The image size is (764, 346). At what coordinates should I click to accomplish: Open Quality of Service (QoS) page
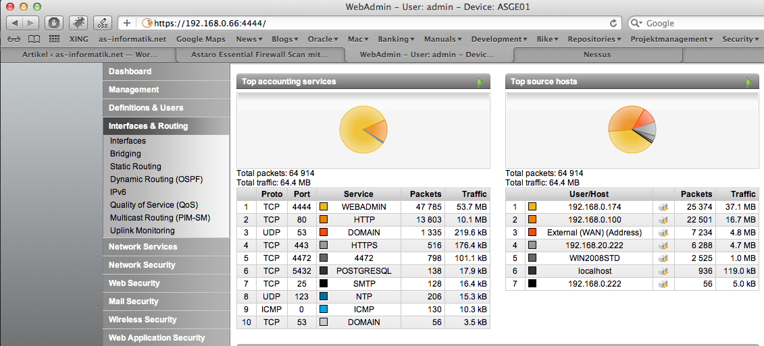pyautogui.click(x=153, y=205)
